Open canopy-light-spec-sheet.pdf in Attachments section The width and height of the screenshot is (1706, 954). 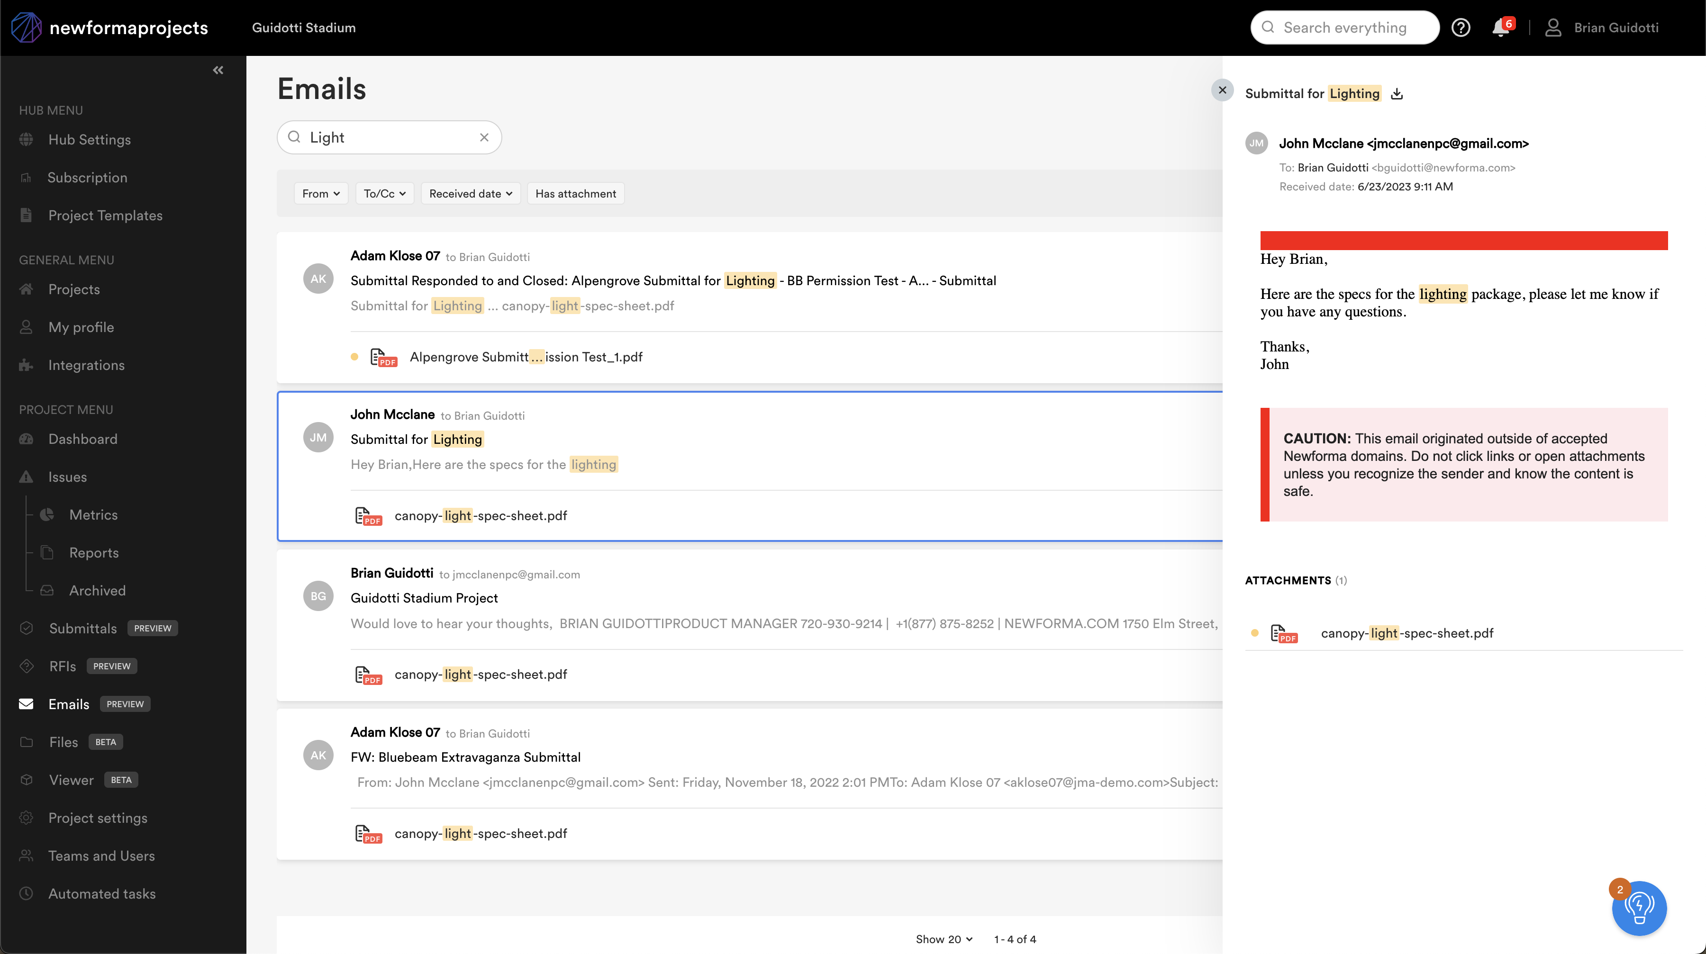[1407, 634]
